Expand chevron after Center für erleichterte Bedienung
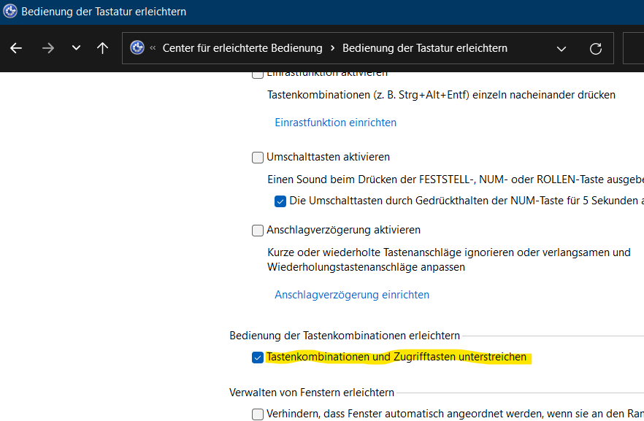The image size is (644, 421). 333,48
